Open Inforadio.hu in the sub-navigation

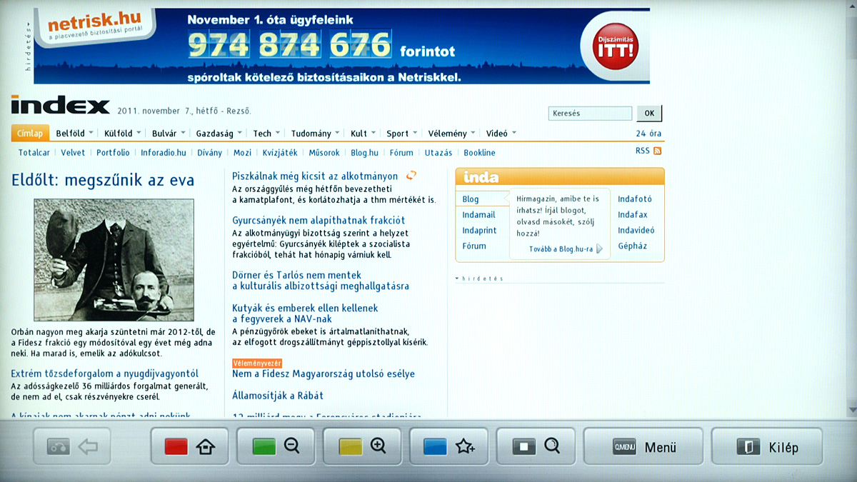pos(163,153)
